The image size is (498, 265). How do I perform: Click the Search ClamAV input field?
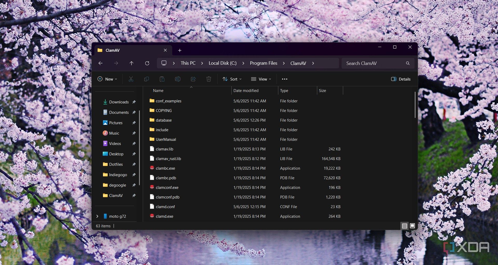[x=374, y=63]
